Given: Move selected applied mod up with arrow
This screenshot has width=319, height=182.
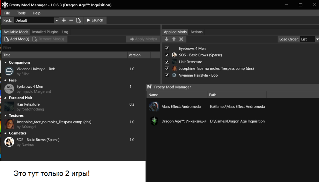Looking at the screenshot, I should 174,39.
